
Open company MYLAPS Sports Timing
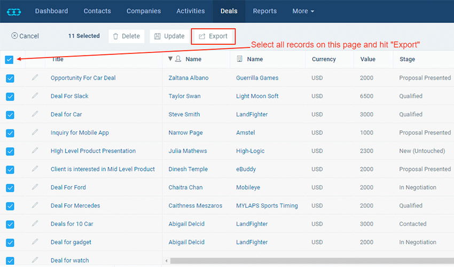point(267,205)
